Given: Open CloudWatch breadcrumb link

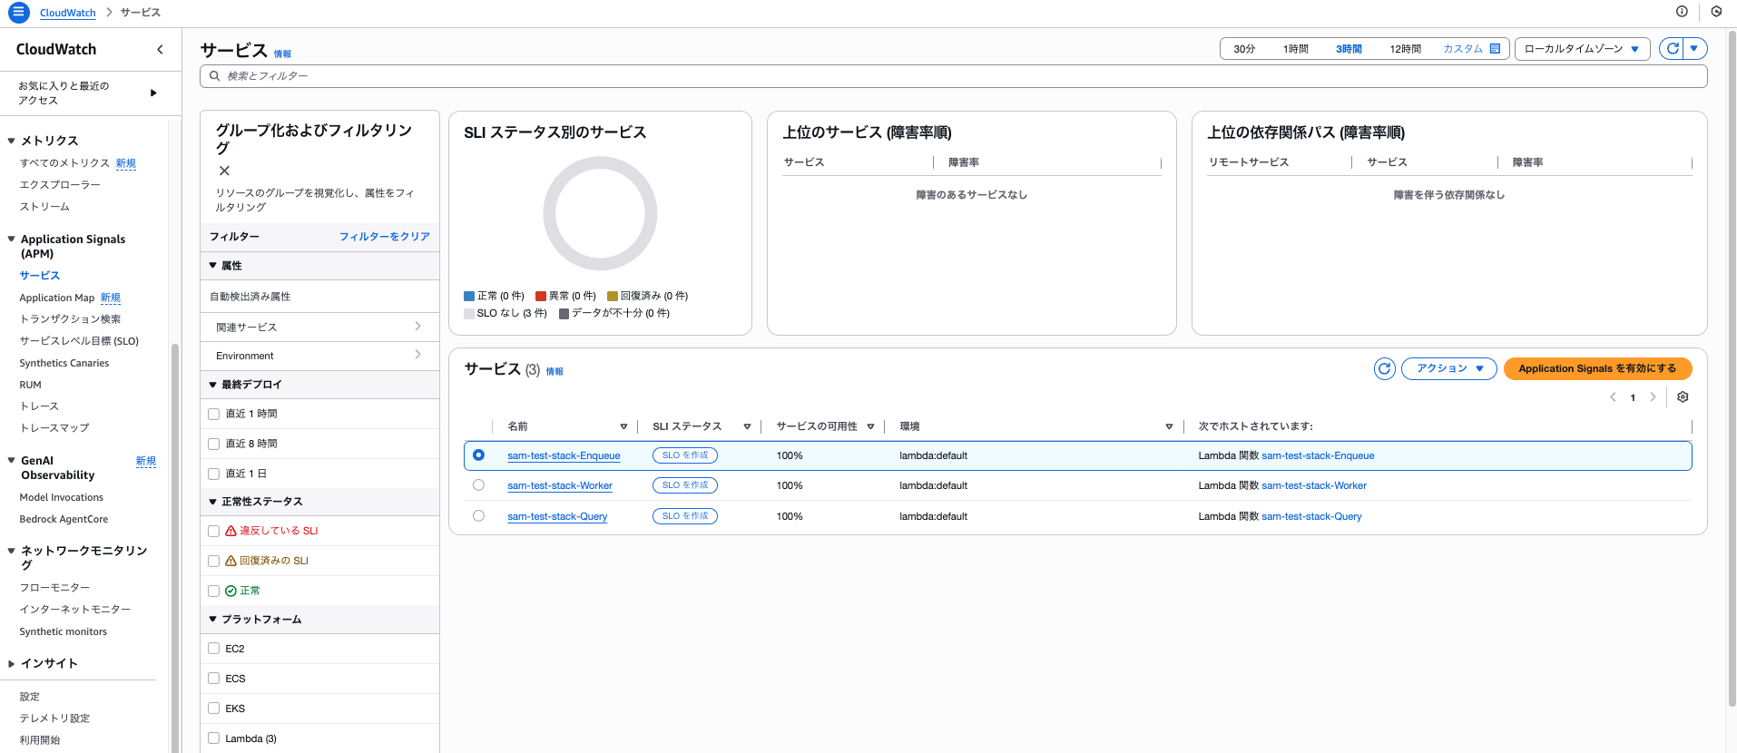Looking at the screenshot, I should coord(67,13).
